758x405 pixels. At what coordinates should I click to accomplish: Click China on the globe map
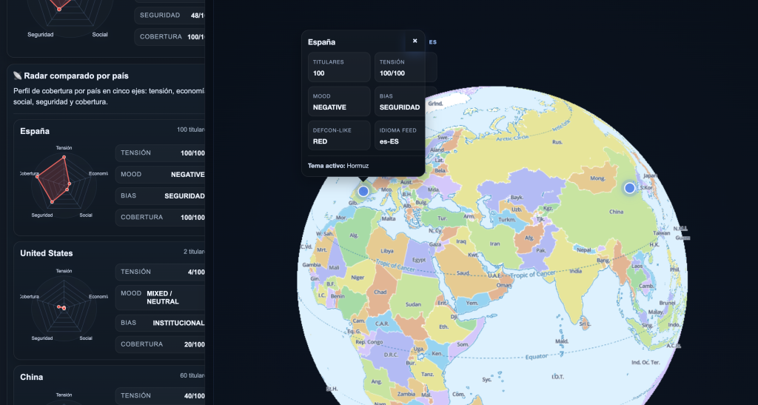pos(616,212)
